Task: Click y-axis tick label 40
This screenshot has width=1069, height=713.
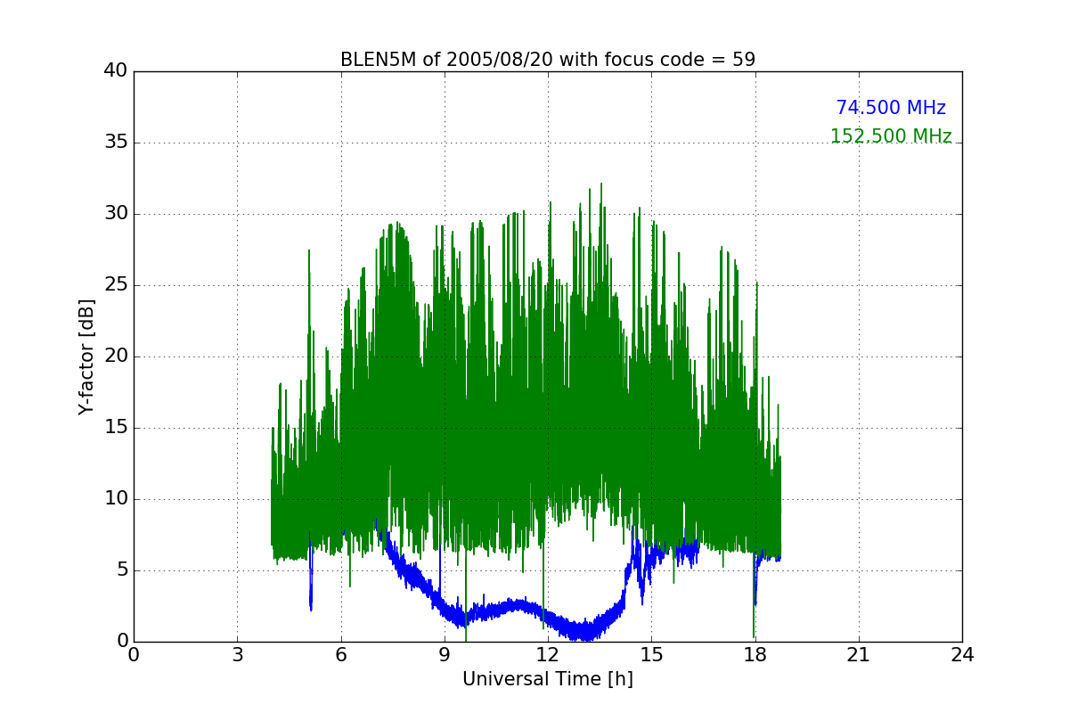Action: click(116, 71)
